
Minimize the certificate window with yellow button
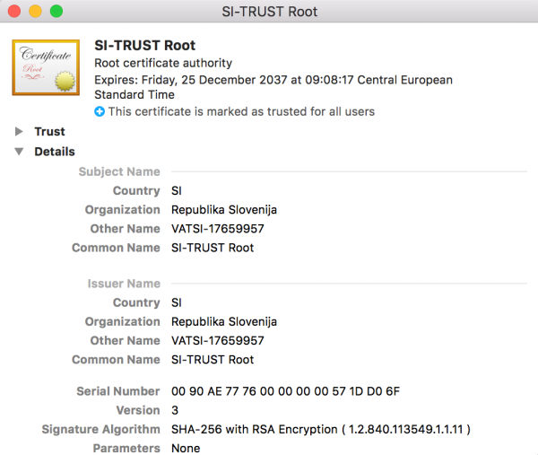[x=35, y=12]
